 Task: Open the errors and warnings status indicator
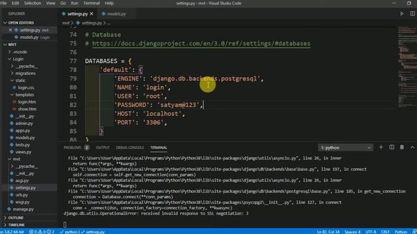tap(42, 231)
